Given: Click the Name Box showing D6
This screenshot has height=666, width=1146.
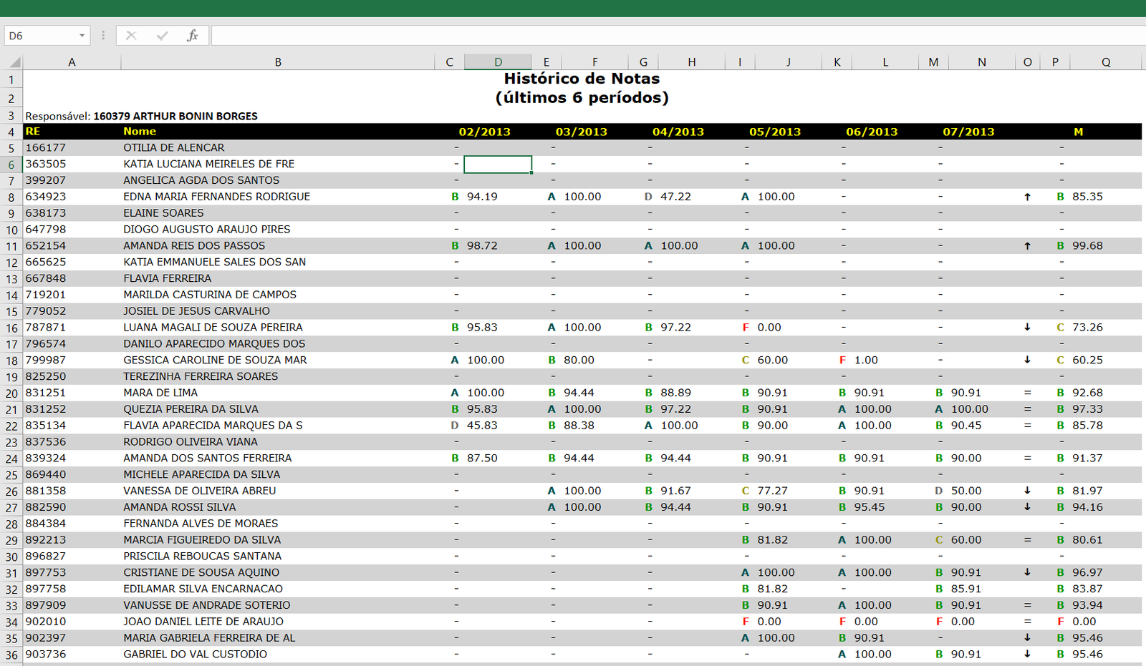Looking at the screenshot, I should coord(41,36).
